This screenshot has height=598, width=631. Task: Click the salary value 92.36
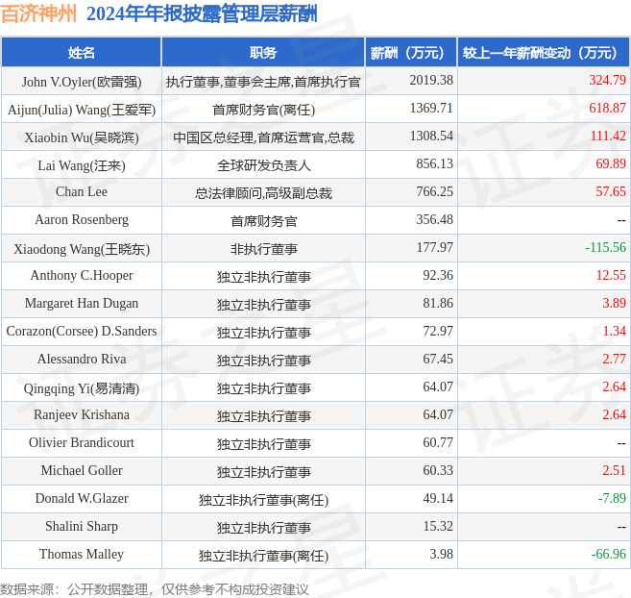pos(438,275)
